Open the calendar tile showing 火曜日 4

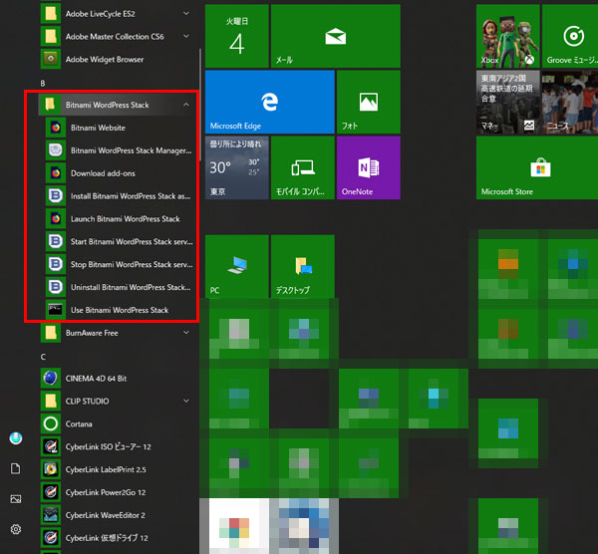pyautogui.click(x=237, y=36)
